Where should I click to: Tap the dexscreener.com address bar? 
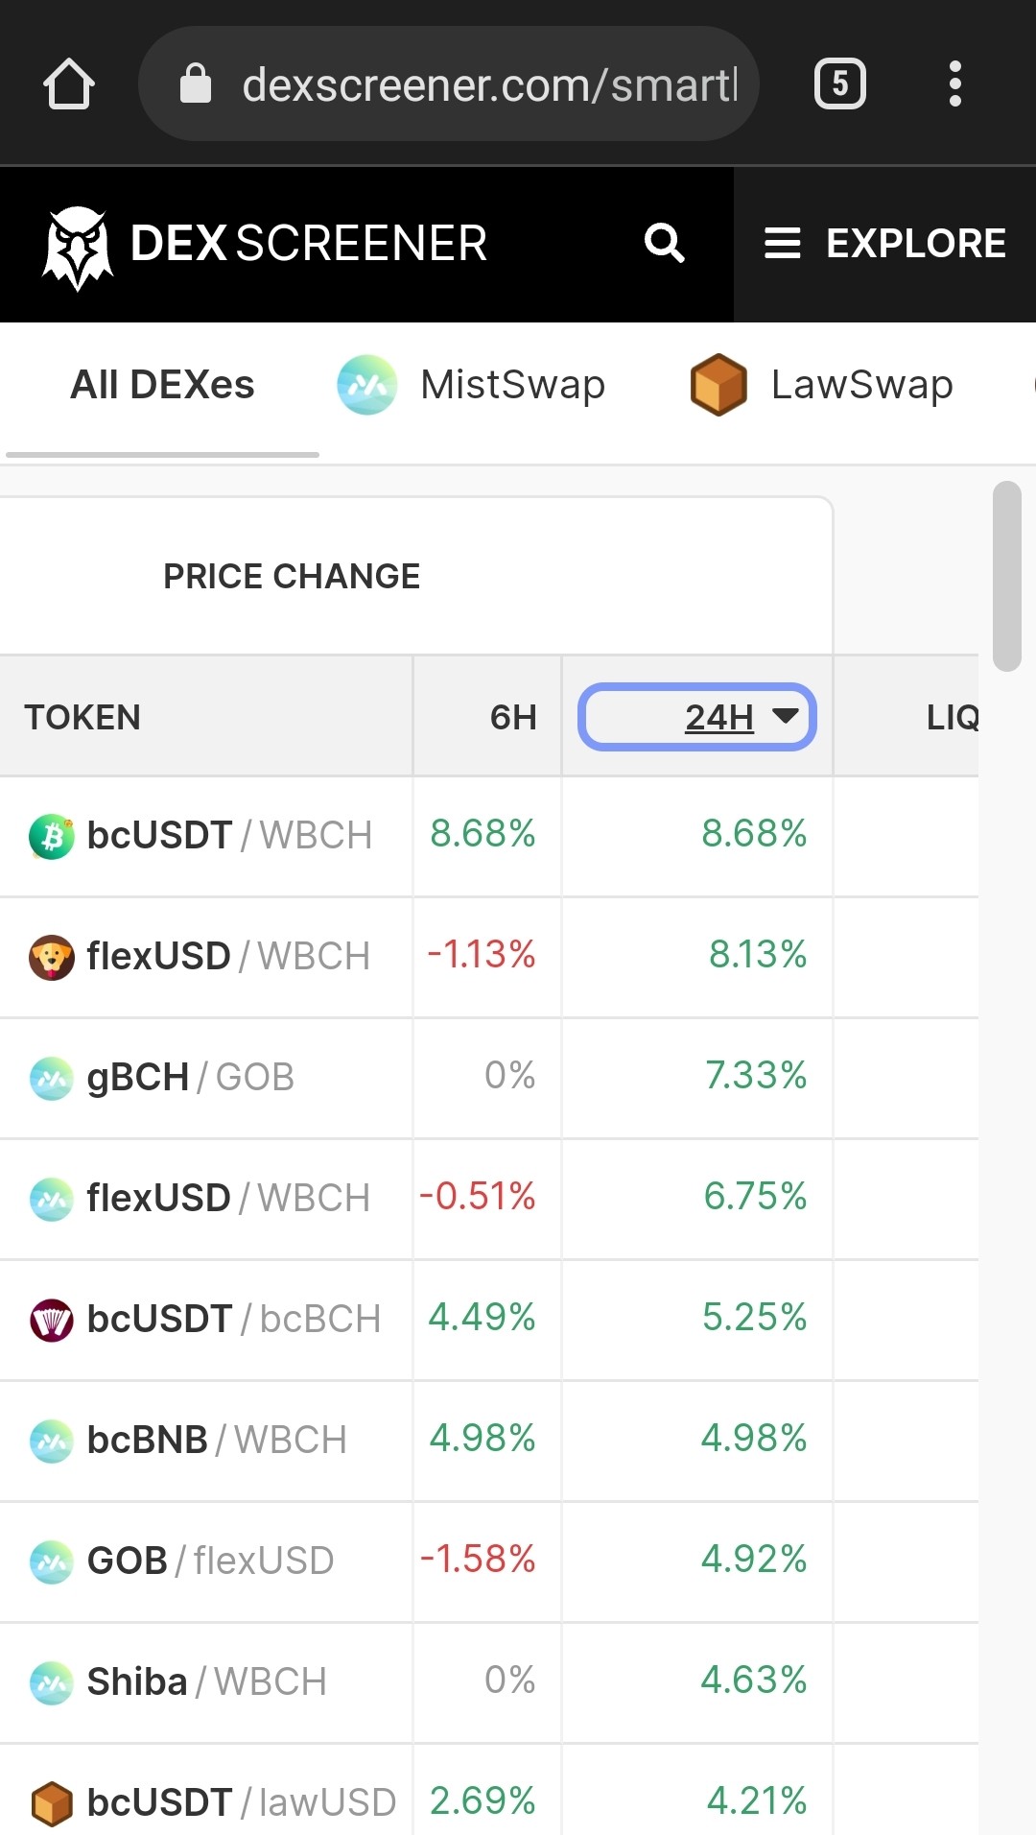tap(449, 83)
